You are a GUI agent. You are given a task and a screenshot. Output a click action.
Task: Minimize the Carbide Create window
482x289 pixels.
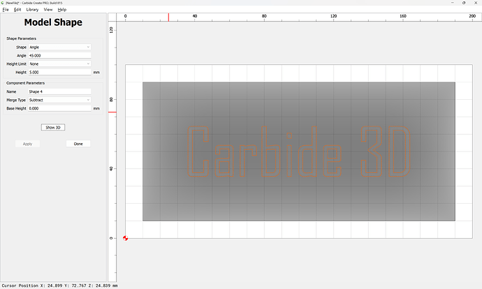click(453, 3)
